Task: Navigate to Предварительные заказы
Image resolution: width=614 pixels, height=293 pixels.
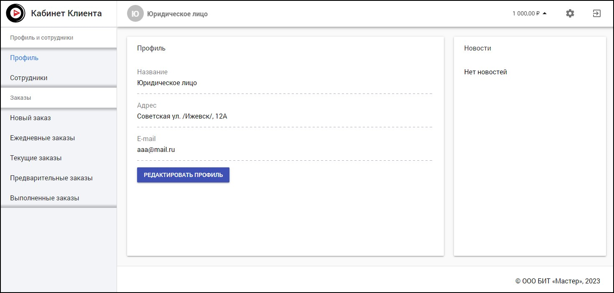Action: 51,178
